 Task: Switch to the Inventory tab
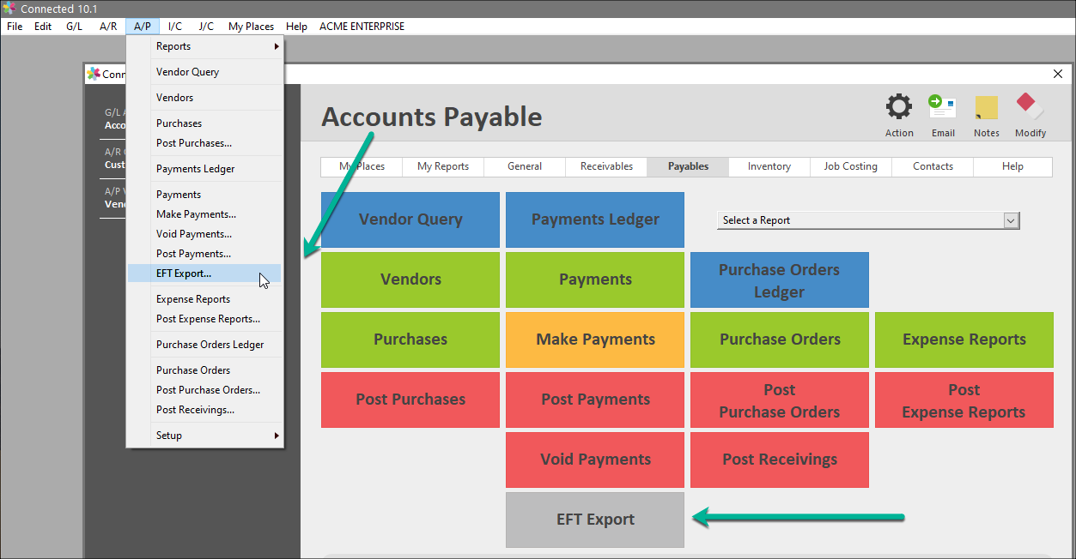point(768,166)
